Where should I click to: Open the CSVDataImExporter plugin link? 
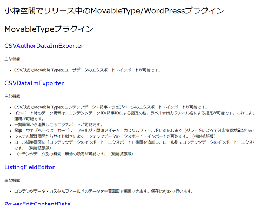pyautogui.click(x=34, y=83)
